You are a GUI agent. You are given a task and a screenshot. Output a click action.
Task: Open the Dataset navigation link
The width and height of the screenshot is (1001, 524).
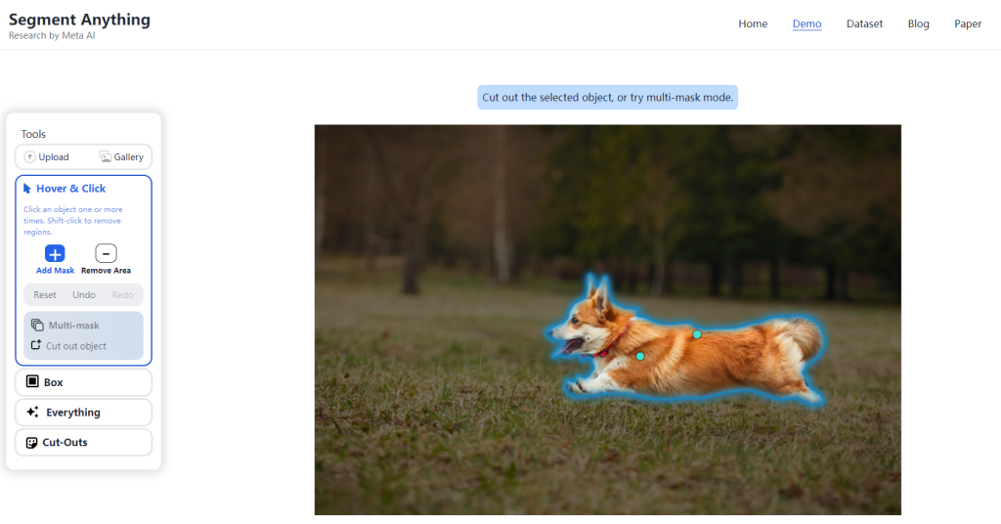864,23
